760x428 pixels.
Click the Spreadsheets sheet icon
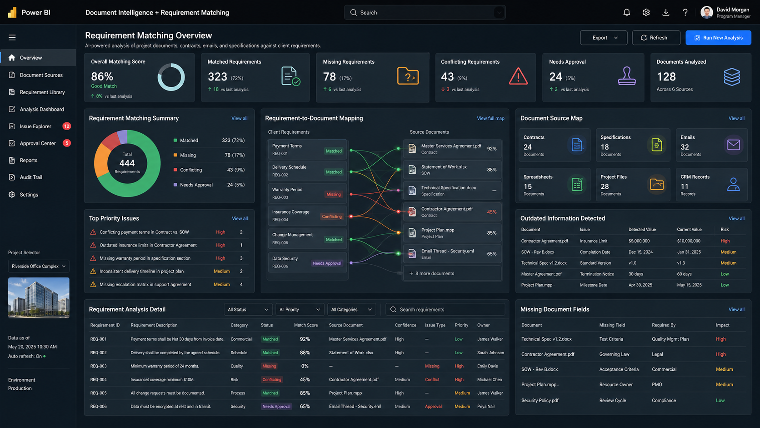coord(577,184)
